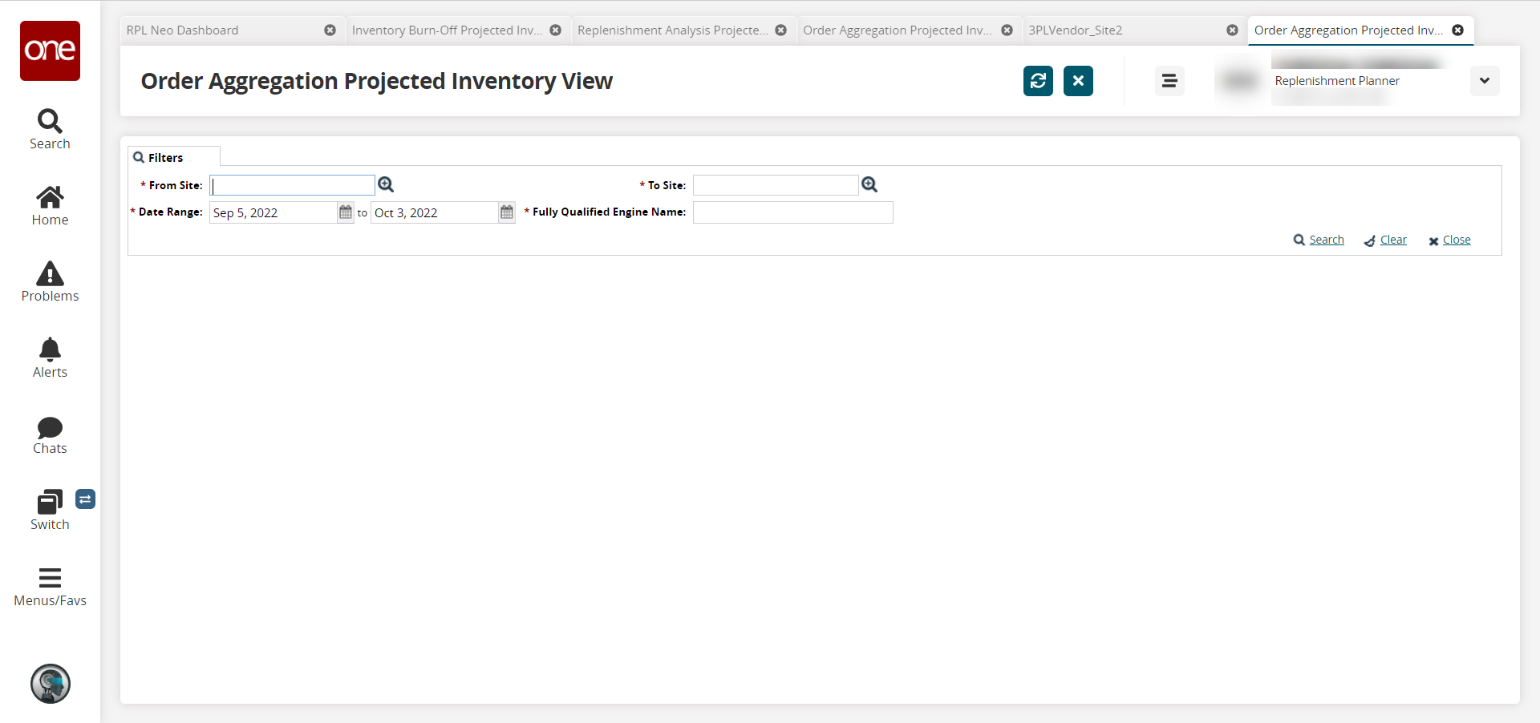Viewport: 1540px width, 723px height.
Task: Click the ONE logo in the sidebar
Action: [50, 50]
